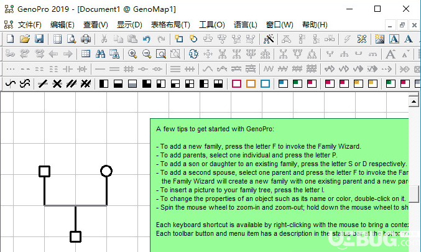Select the father square on the canvas
Viewport: 421px width, 252px height.
(45, 171)
